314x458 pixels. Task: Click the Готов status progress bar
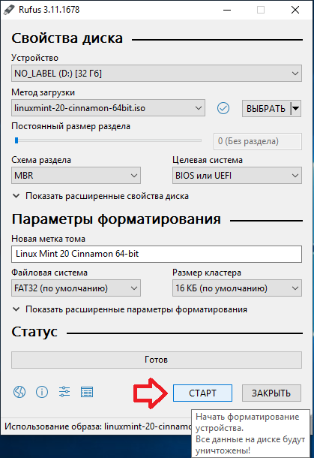157,360
